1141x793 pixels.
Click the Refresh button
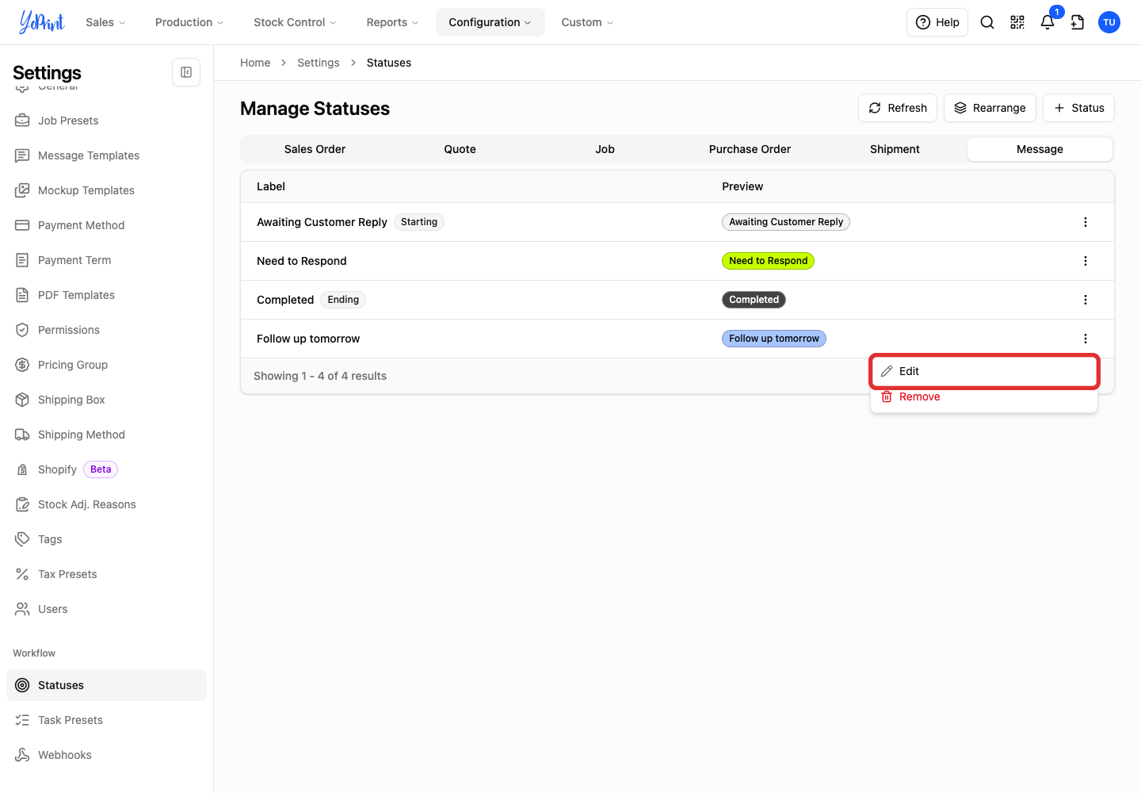[898, 108]
